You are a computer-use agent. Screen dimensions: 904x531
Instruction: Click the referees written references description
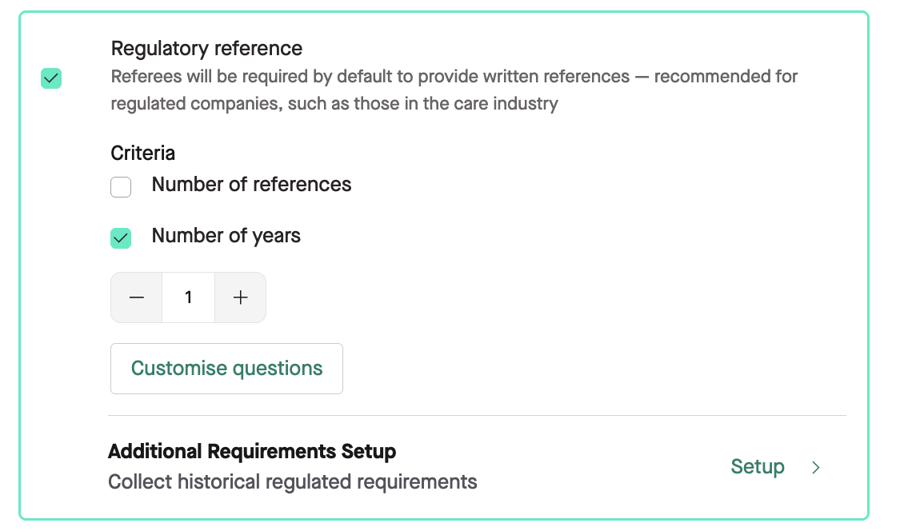[454, 77]
